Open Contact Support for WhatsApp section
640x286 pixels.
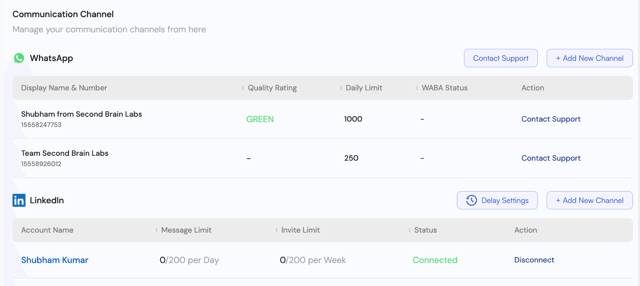click(501, 58)
